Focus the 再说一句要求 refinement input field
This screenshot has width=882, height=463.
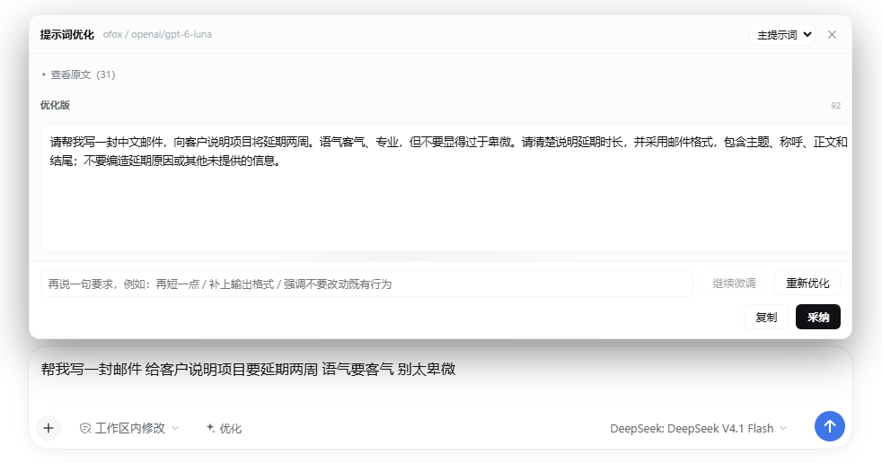coord(366,284)
